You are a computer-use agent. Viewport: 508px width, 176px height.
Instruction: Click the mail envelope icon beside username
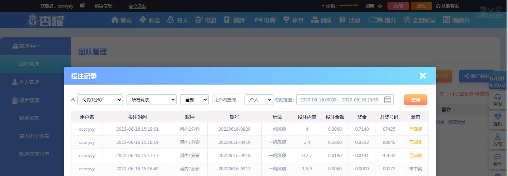(x=82, y=5)
